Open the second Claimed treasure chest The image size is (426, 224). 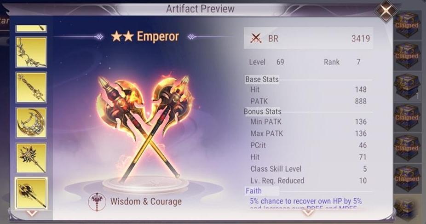pos(406,56)
